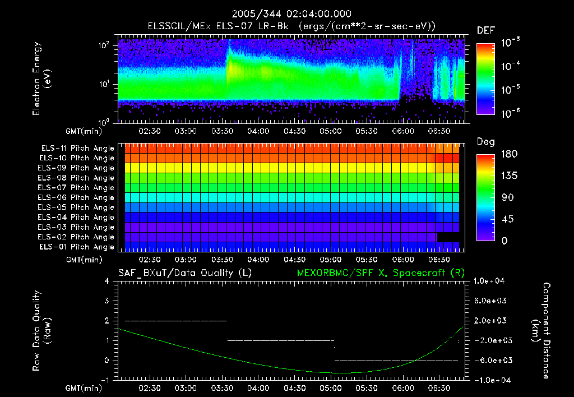Click the 03:00 tick below pitch angle panel
The width and height of the screenshot is (574, 397).
186,260
